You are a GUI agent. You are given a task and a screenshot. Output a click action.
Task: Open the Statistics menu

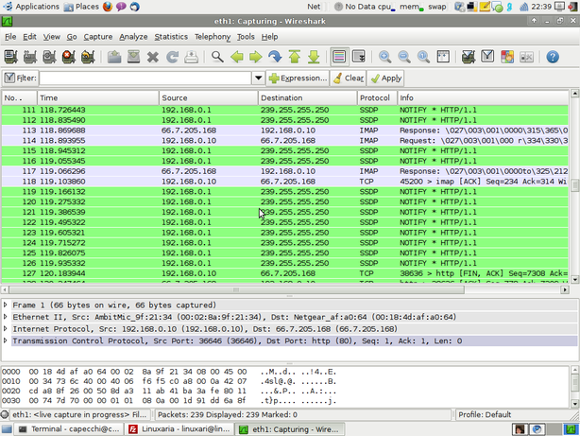click(x=171, y=37)
